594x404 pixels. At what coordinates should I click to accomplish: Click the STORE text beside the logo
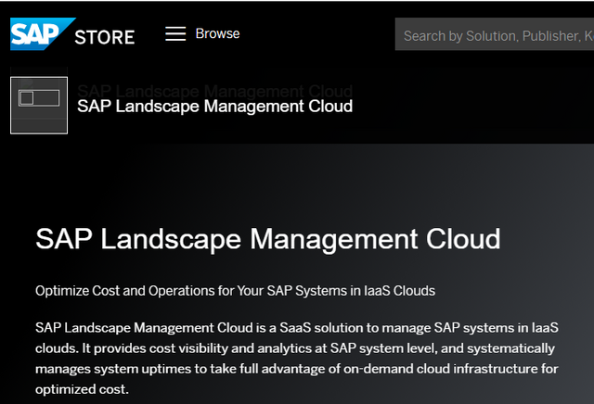[x=105, y=37]
